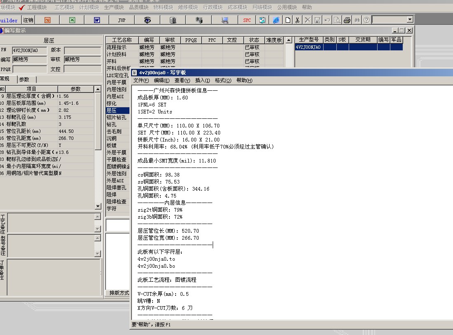Select the 铝片钻孔 process row
This screenshot has height=335, width=453.
pos(117,117)
